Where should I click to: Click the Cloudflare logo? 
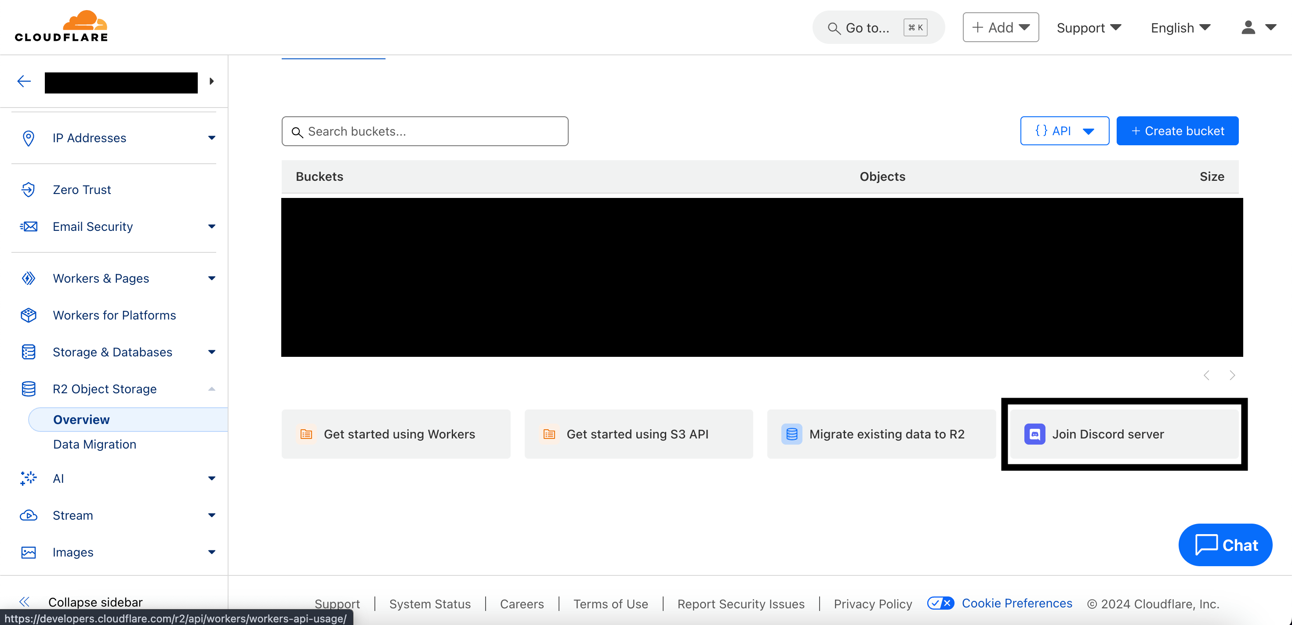61,26
